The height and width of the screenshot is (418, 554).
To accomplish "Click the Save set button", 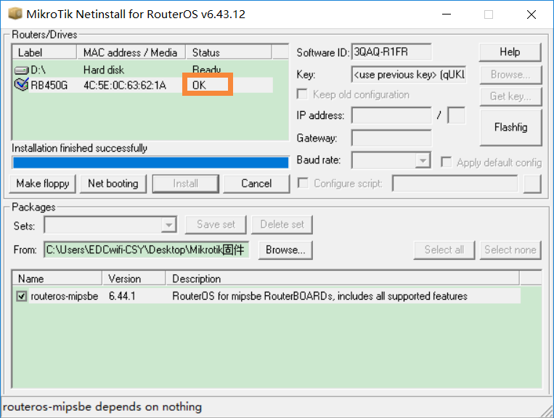I will coord(216,224).
